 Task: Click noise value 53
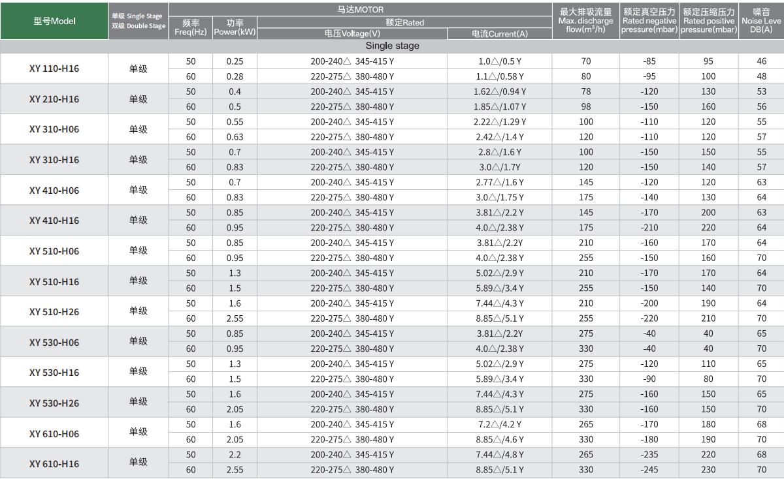click(762, 91)
